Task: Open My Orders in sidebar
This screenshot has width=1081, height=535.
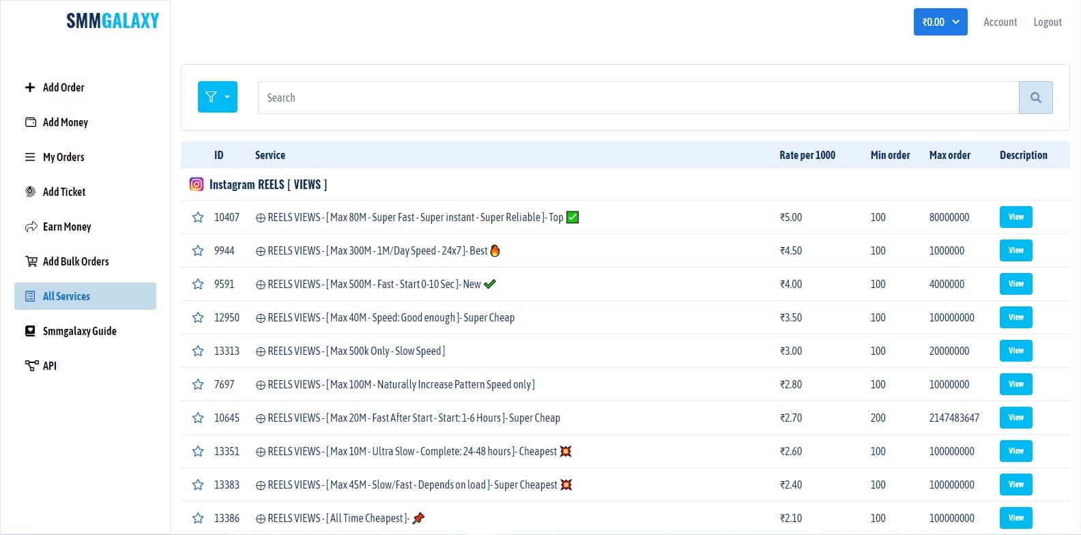Action: pos(63,157)
